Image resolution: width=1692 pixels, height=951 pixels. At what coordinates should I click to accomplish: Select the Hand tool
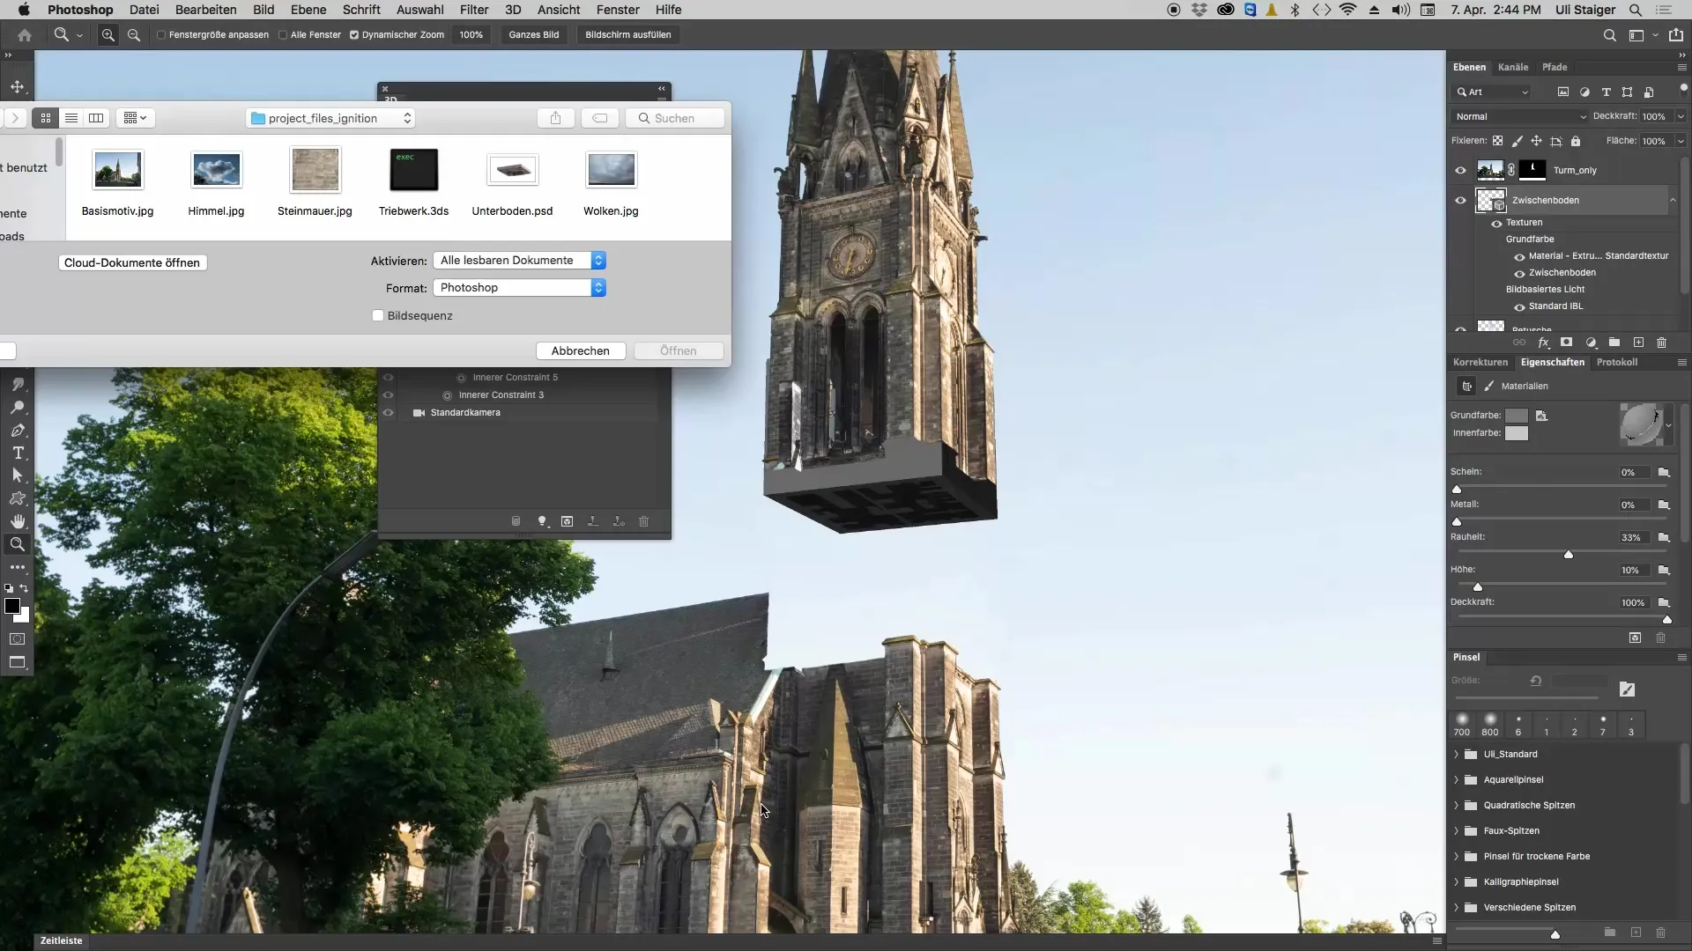pos(18,521)
